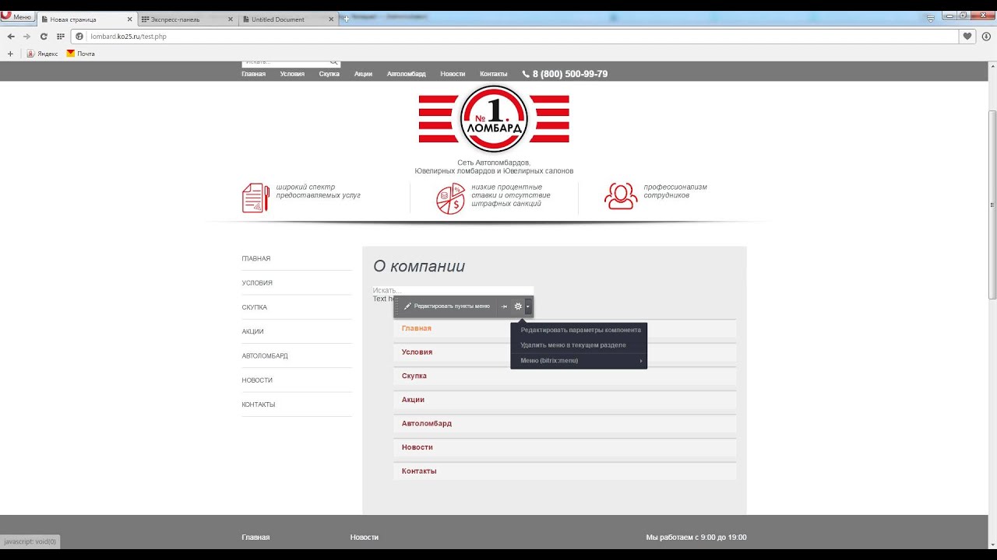Click Автоломбард in the top navigation bar
The height and width of the screenshot is (560, 997).
(x=407, y=74)
